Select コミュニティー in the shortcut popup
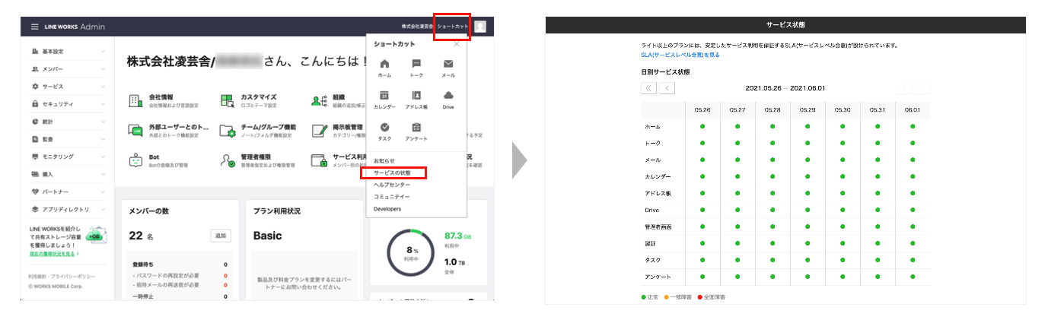The image size is (1048, 323). (391, 196)
